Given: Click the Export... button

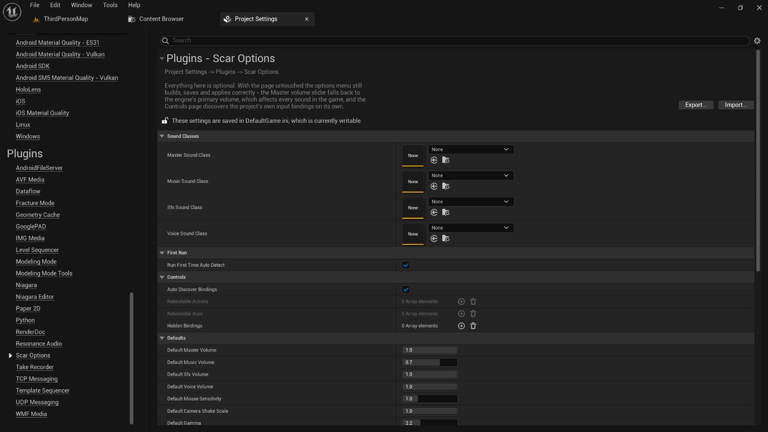Looking at the screenshot, I should point(696,105).
